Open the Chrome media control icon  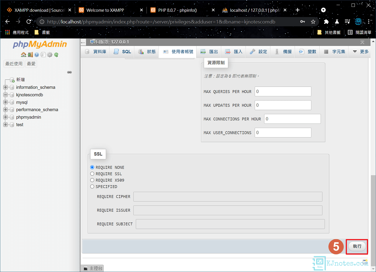click(x=348, y=22)
